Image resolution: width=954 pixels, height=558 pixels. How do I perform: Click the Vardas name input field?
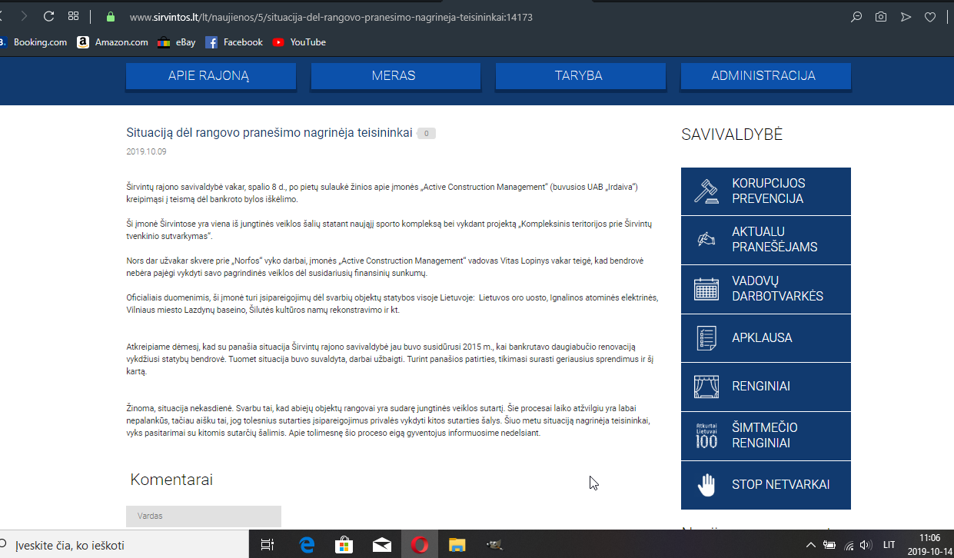tap(204, 516)
